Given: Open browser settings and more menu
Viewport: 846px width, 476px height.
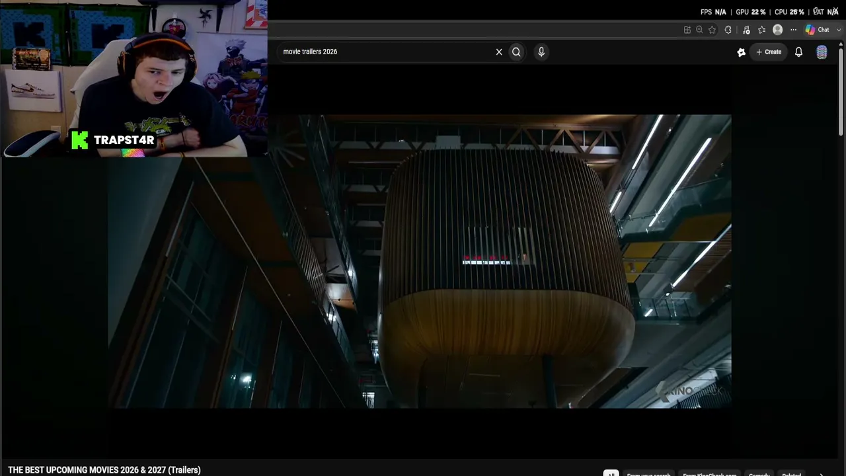Looking at the screenshot, I should pos(793,30).
